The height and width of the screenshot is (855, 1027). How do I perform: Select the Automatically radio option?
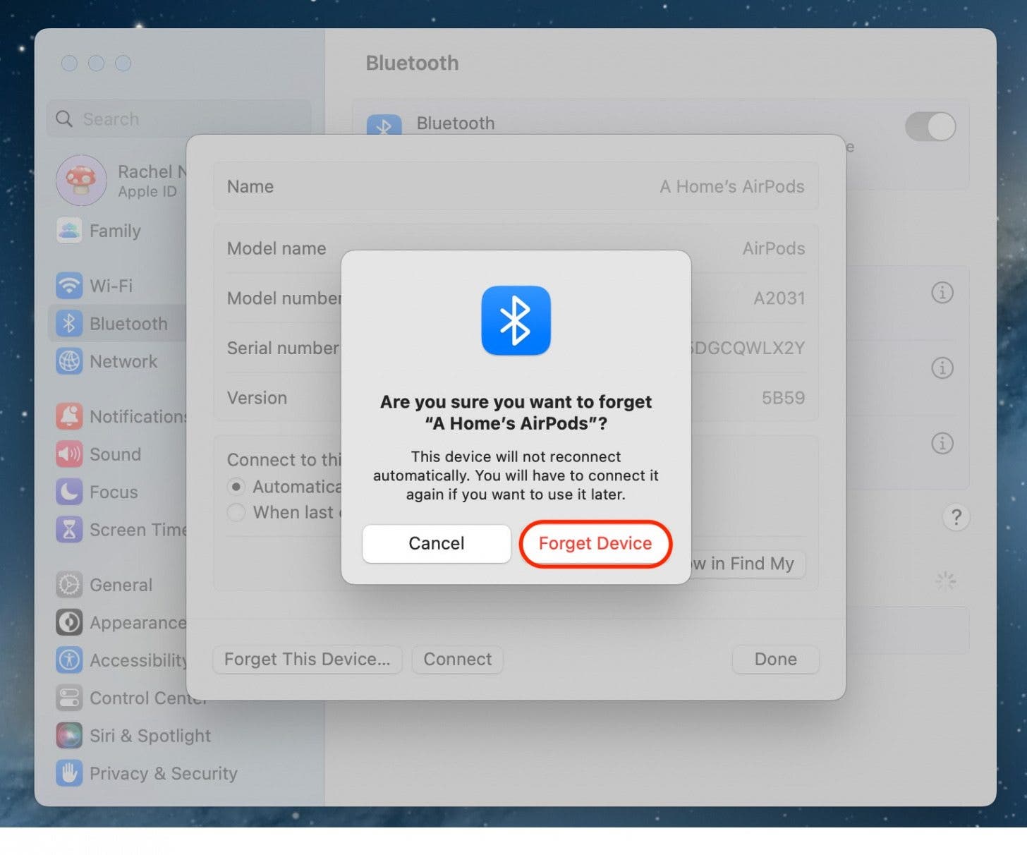[x=236, y=487]
